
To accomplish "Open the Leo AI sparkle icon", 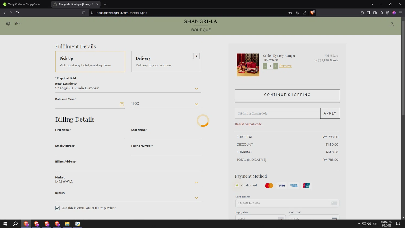I will [381, 13].
